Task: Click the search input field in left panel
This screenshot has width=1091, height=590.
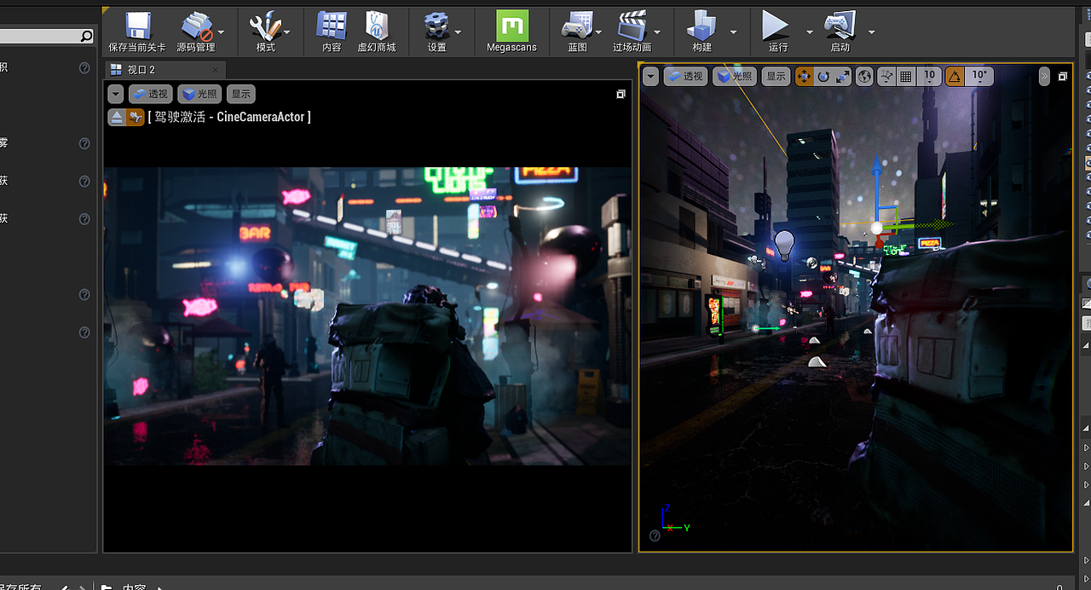Action: point(39,37)
